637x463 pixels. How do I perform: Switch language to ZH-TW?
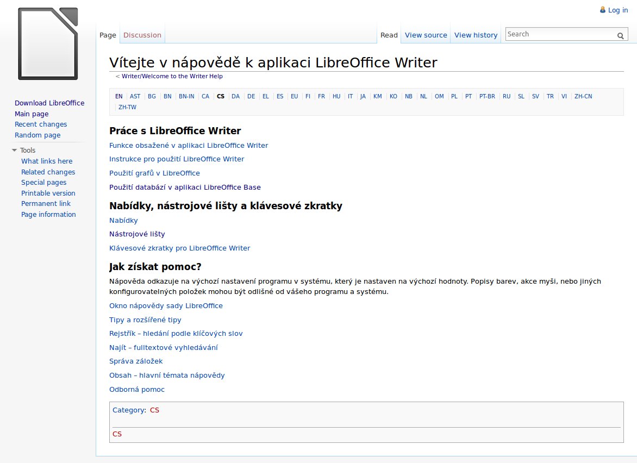pos(127,107)
